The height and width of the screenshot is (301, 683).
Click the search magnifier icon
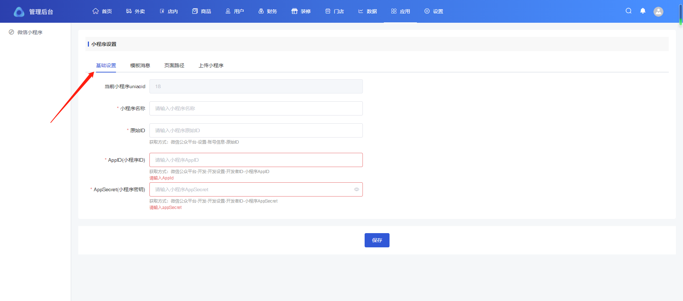(629, 11)
